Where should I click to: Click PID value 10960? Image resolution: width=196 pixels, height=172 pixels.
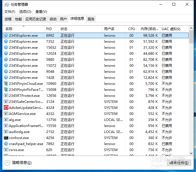(x=51, y=84)
